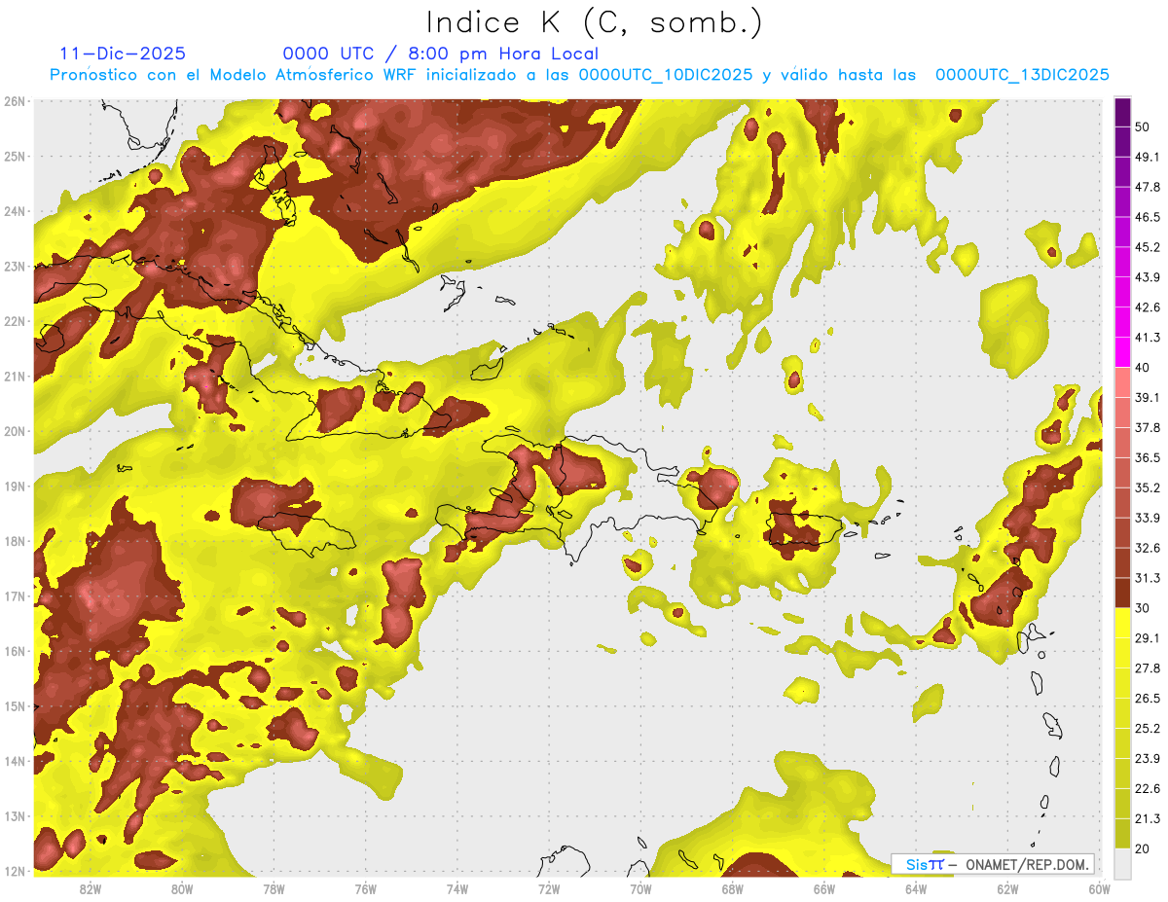The height and width of the screenshot is (902, 1168).
Task: Click the magenta swatch between 40 and 41.3
Action: coord(1122,352)
